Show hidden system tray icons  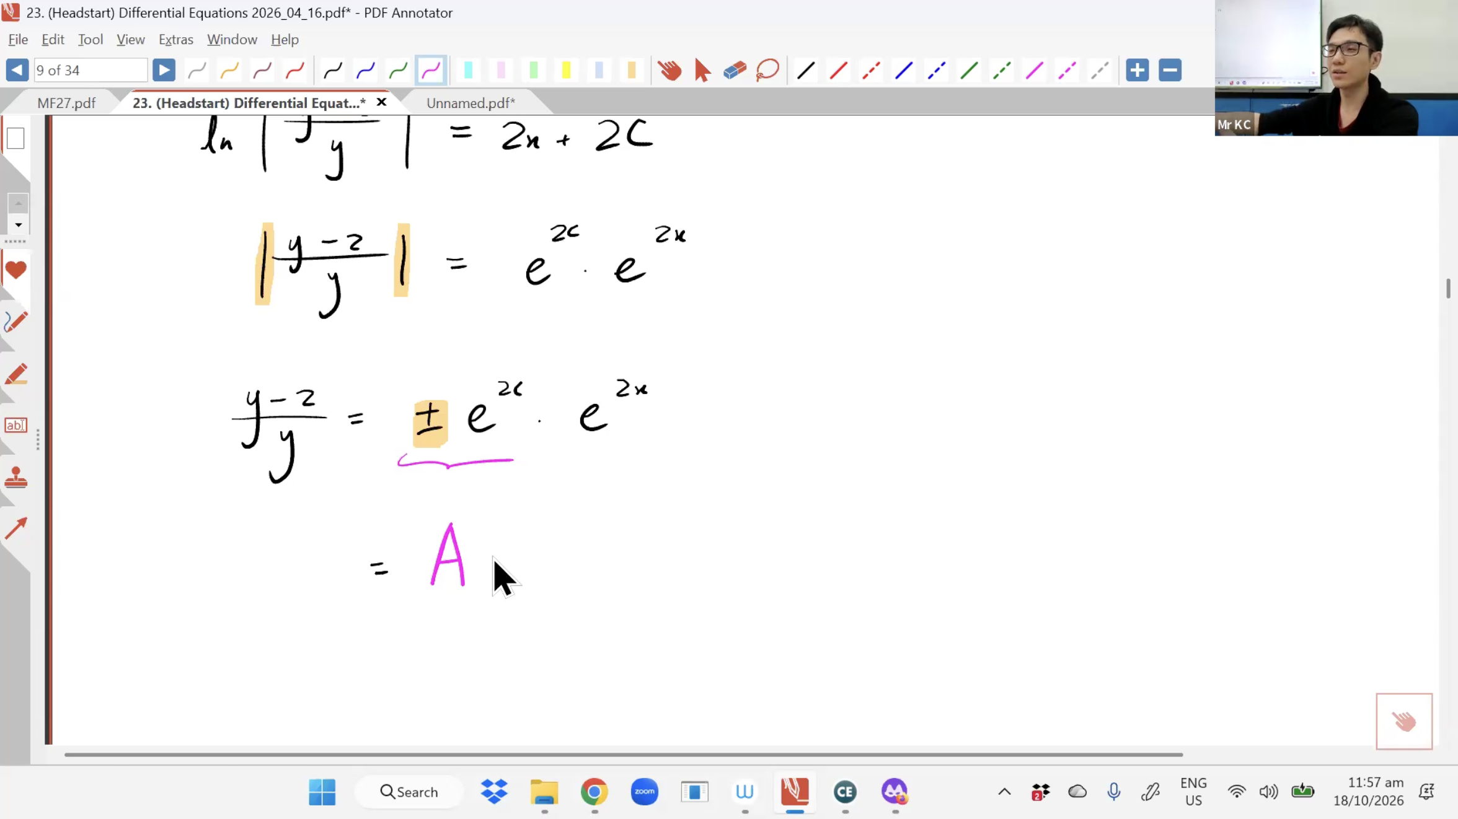tap(1004, 792)
